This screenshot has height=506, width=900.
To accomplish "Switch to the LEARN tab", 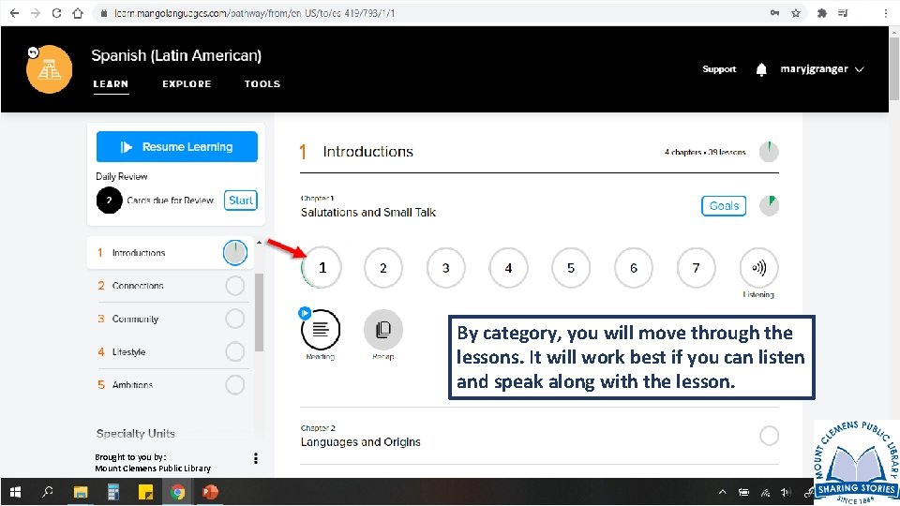I will [111, 83].
